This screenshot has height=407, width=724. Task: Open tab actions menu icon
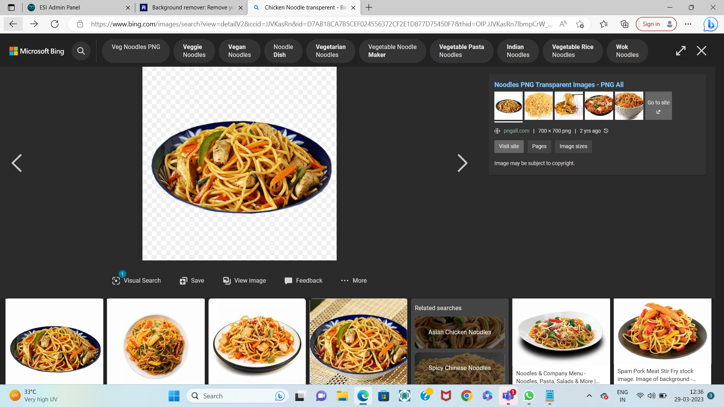click(x=11, y=8)
